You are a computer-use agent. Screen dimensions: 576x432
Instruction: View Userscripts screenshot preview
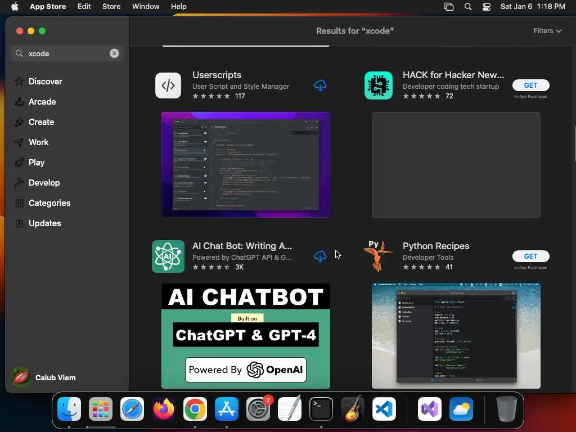pos(246,165)
